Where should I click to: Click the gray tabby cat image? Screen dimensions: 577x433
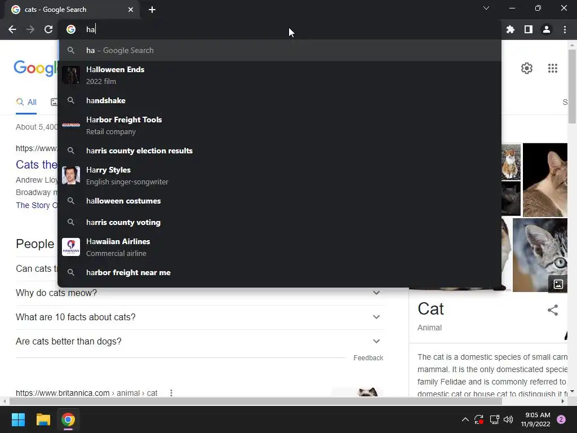pyautogui.click(x=540, y=255)
